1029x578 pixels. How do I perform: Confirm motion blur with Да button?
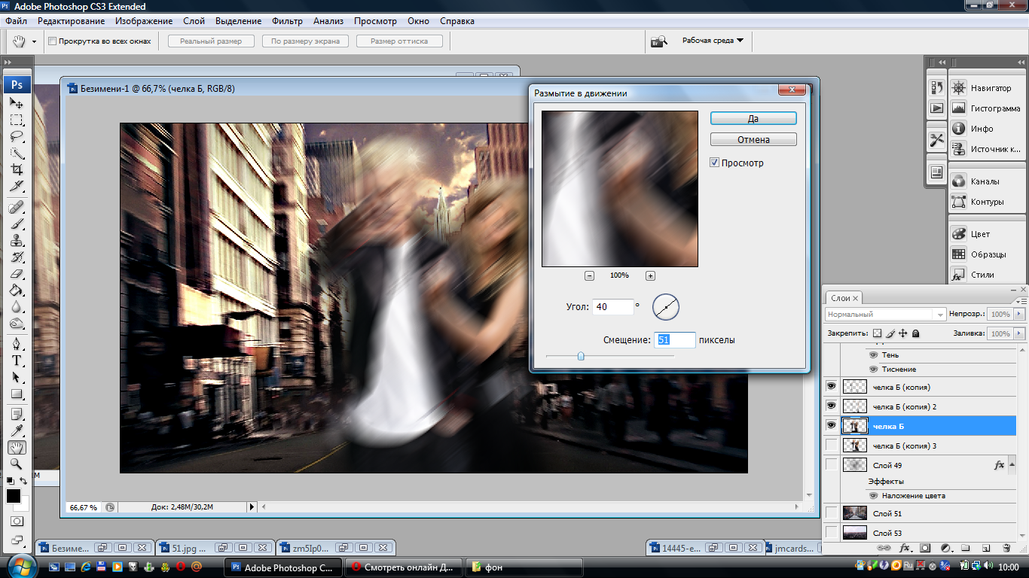[753, 119]
